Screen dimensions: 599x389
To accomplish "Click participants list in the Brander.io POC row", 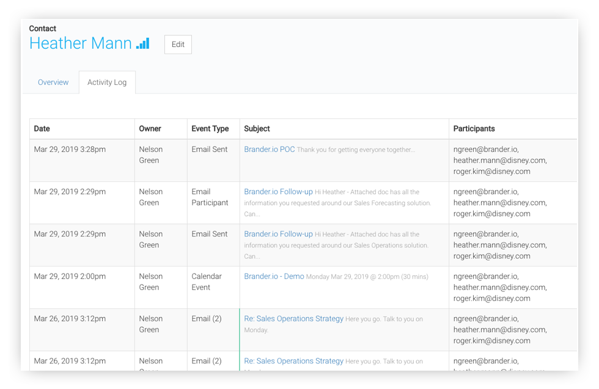I will pyautogui.click(x=500, y=160).
